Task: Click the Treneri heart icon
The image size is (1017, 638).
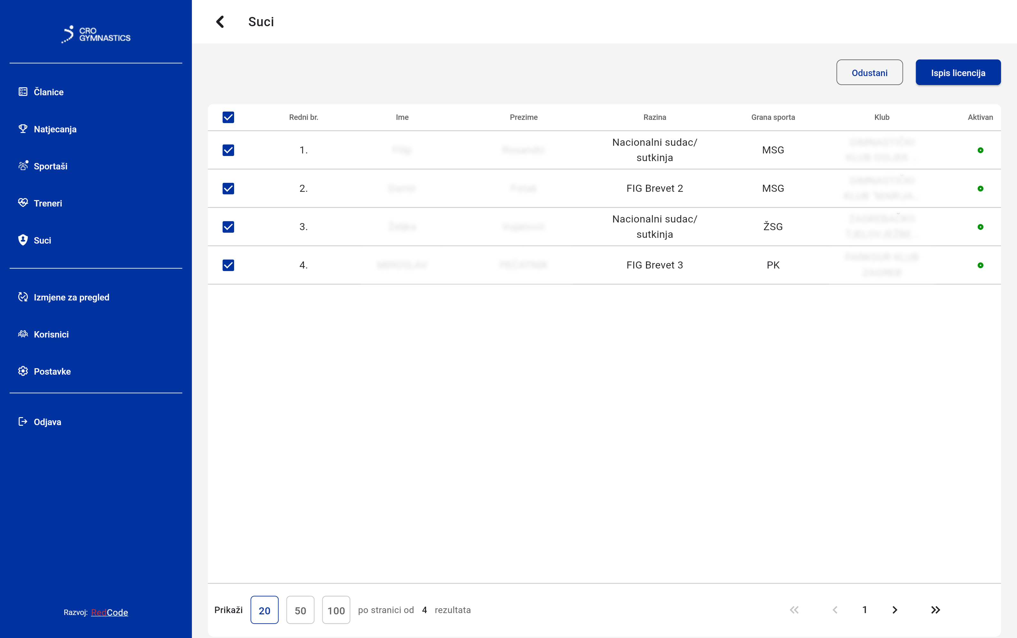Action: [x=23, y=203]
